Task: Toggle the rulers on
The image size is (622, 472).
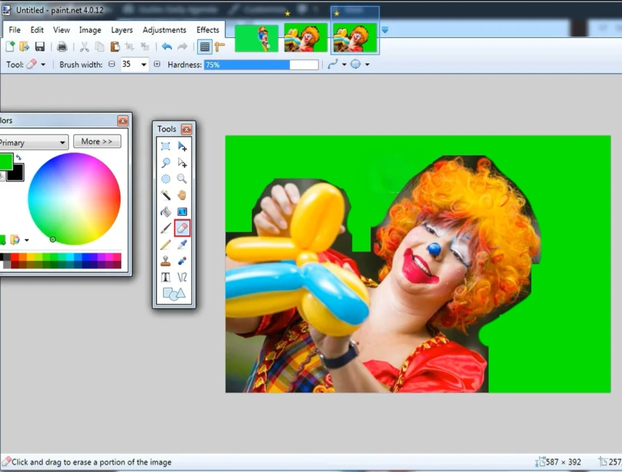Action: [220, 47]
